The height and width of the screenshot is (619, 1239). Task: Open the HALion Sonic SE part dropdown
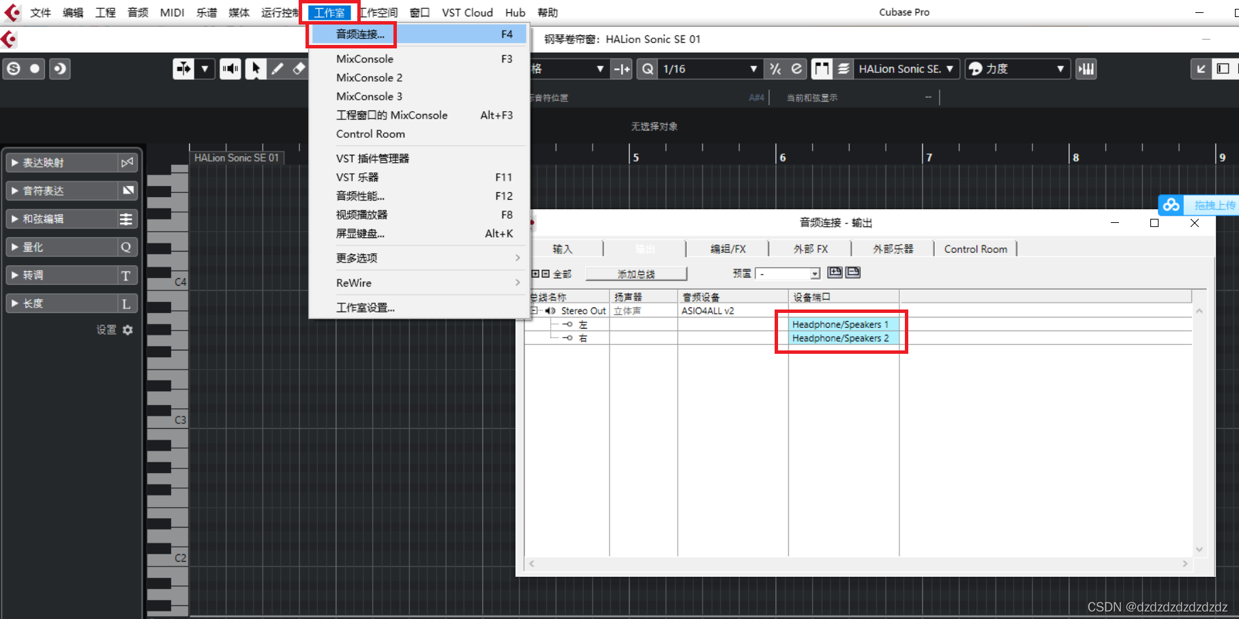coord(907,69)
